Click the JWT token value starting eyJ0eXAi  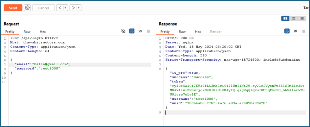237,91
